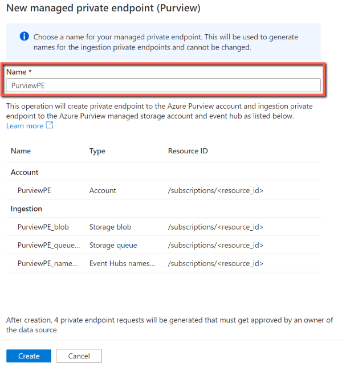Select the Name column header
This screenshot has height=367, width=342.
[x=21, y=151]
